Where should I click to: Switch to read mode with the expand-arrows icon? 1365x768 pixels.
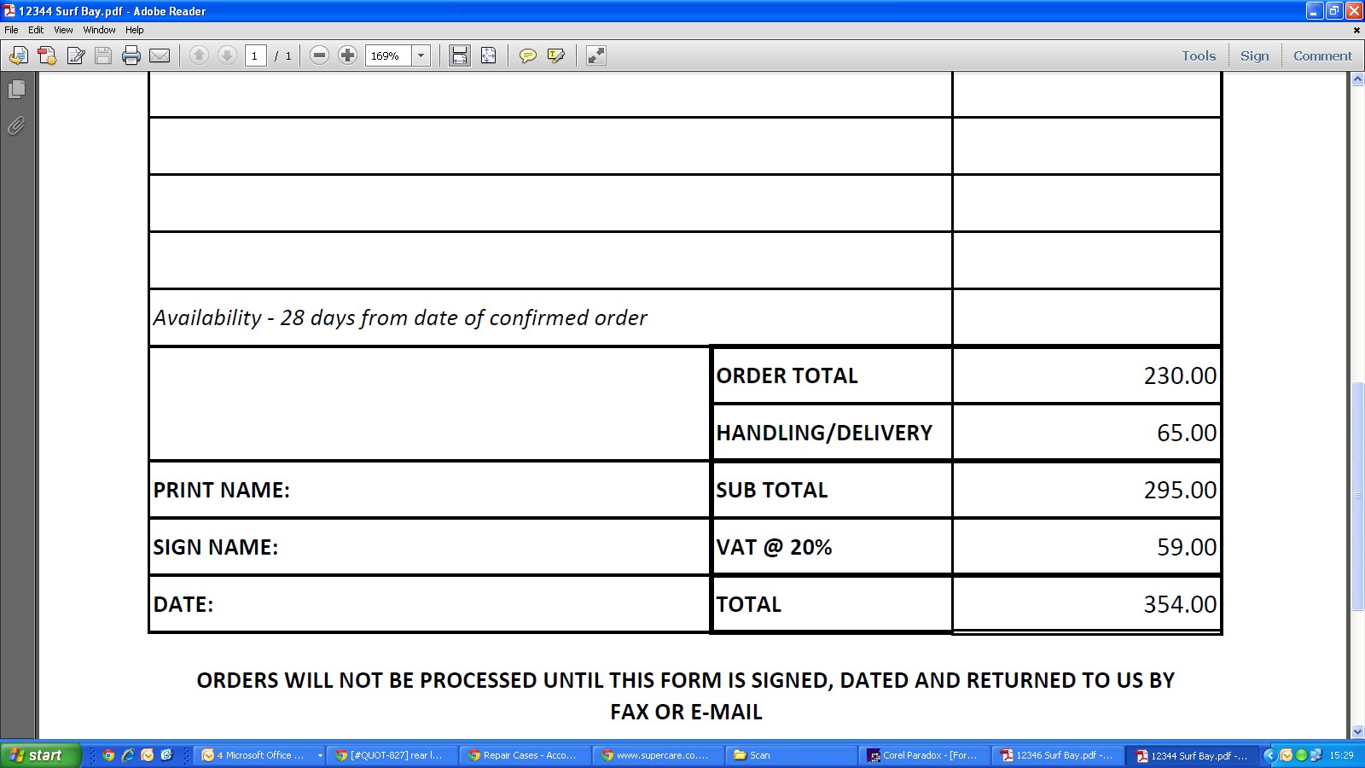pos(596,55)
